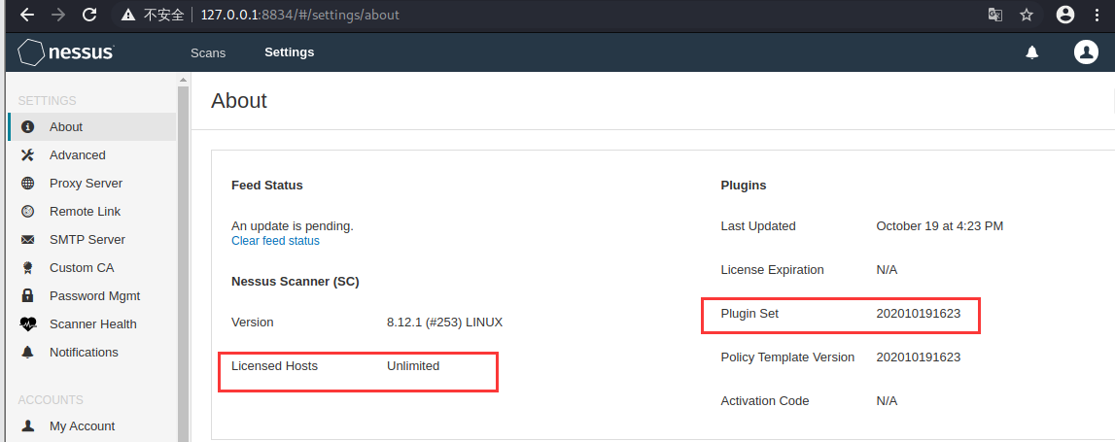This screenshot has width=1115, height=442.
Task: Click the sidebar scrollbar up arrow
Action: 183,80
